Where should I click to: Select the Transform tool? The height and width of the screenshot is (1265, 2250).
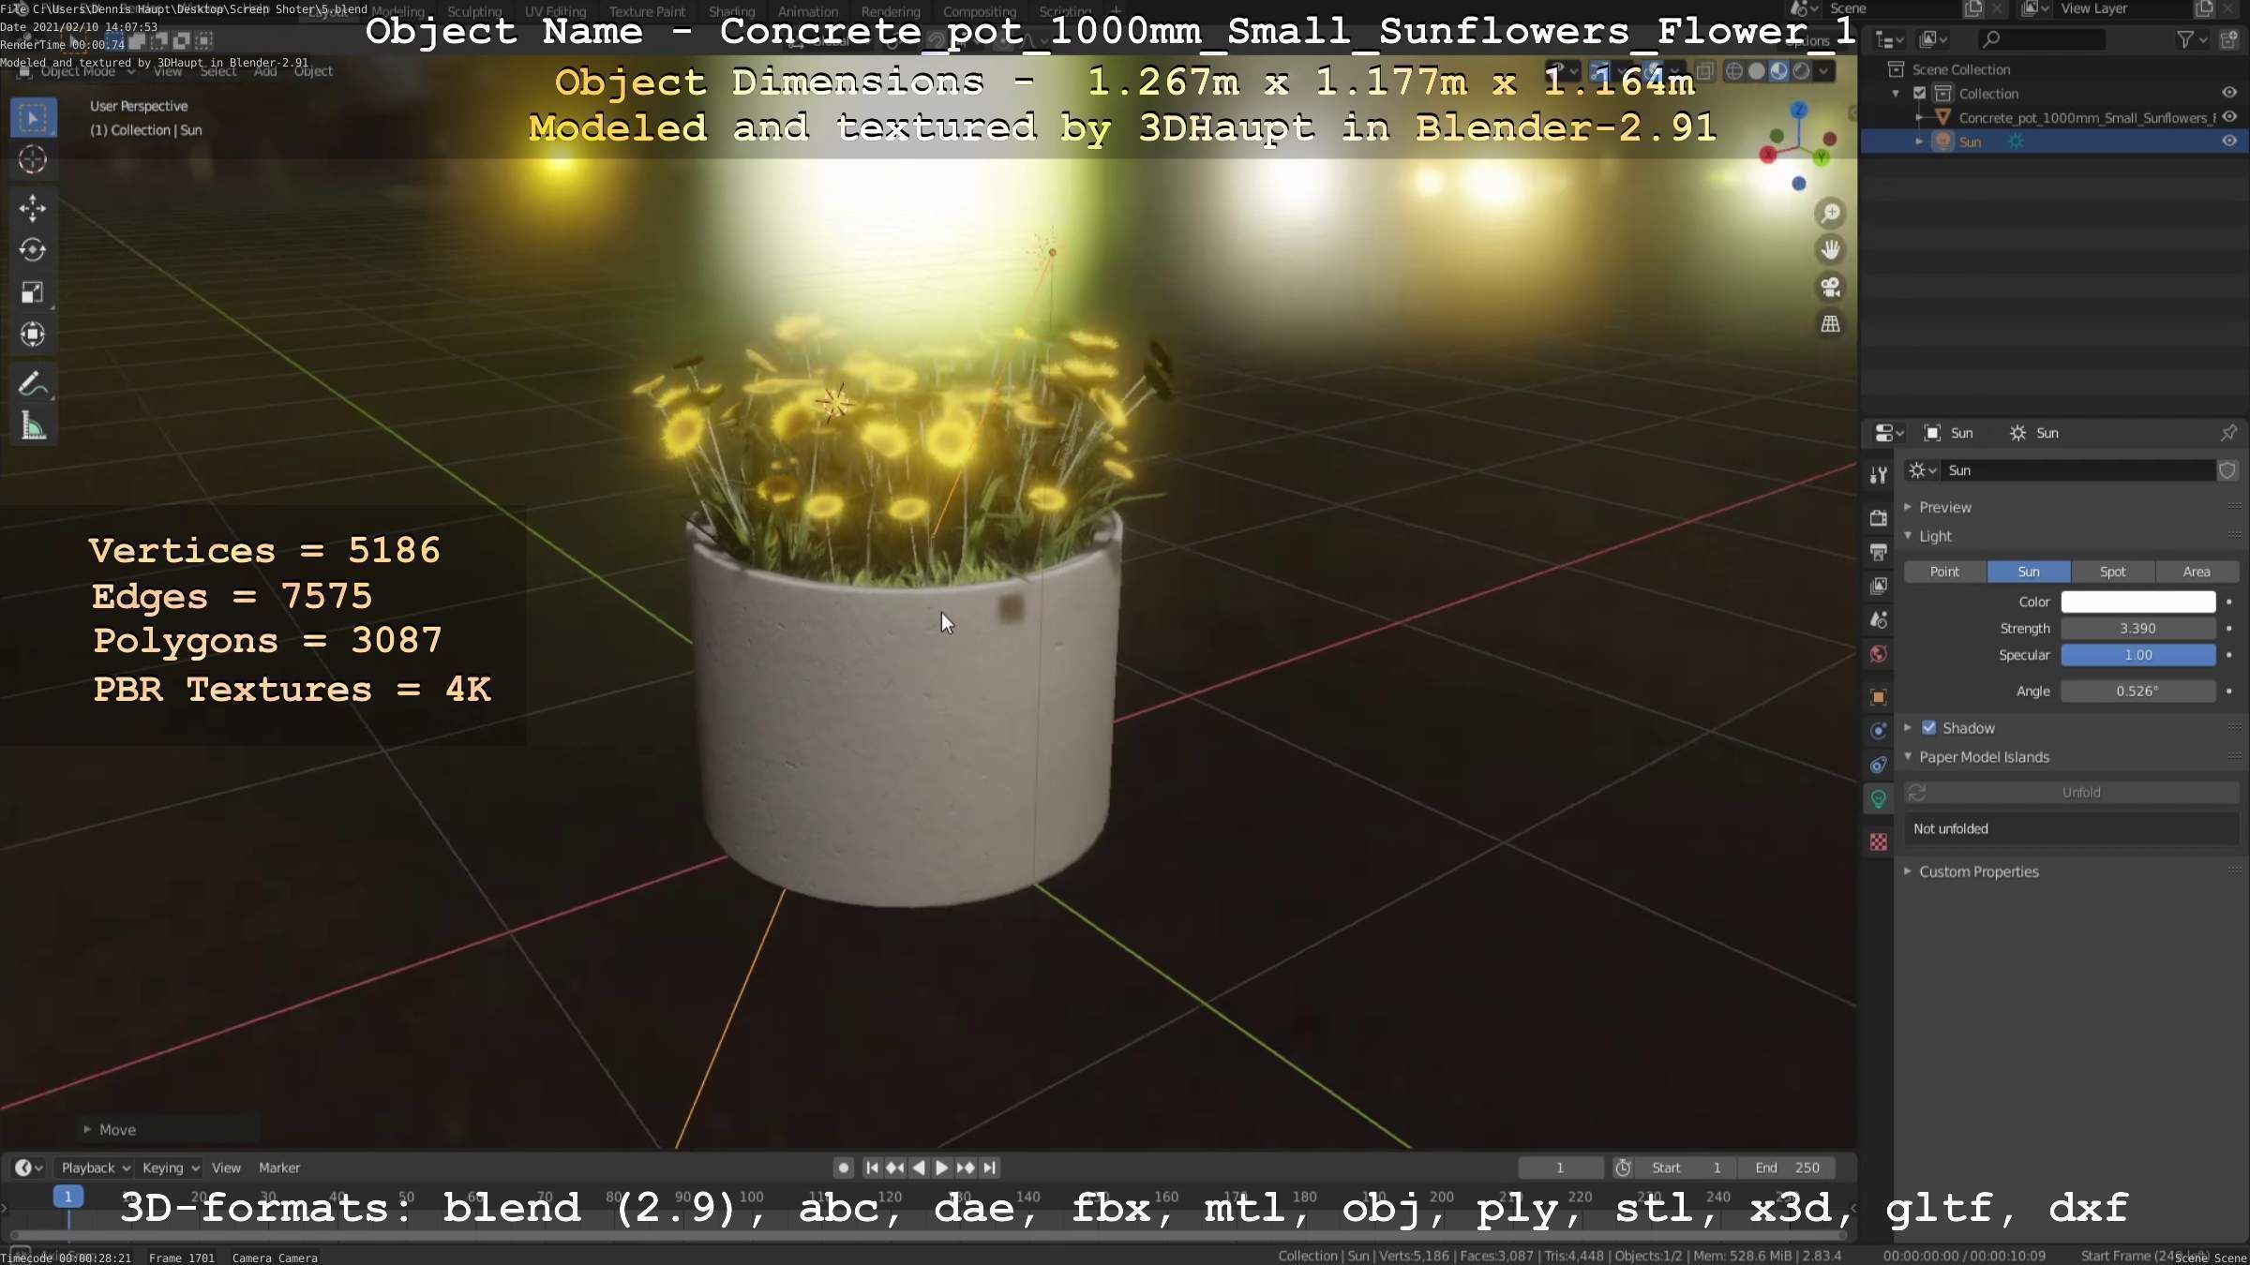[x=33, y=335]
